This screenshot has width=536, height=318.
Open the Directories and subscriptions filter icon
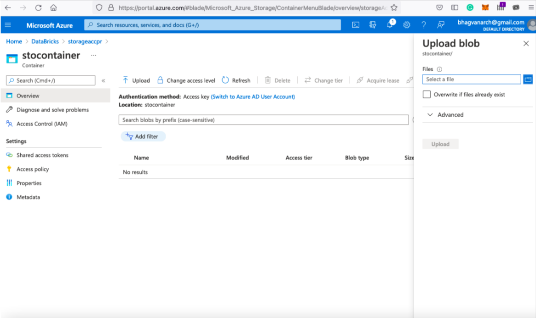click(x=373, y=25)
